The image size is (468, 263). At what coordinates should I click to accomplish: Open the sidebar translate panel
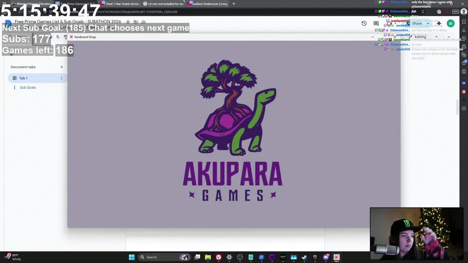click(x=464, y=55)
